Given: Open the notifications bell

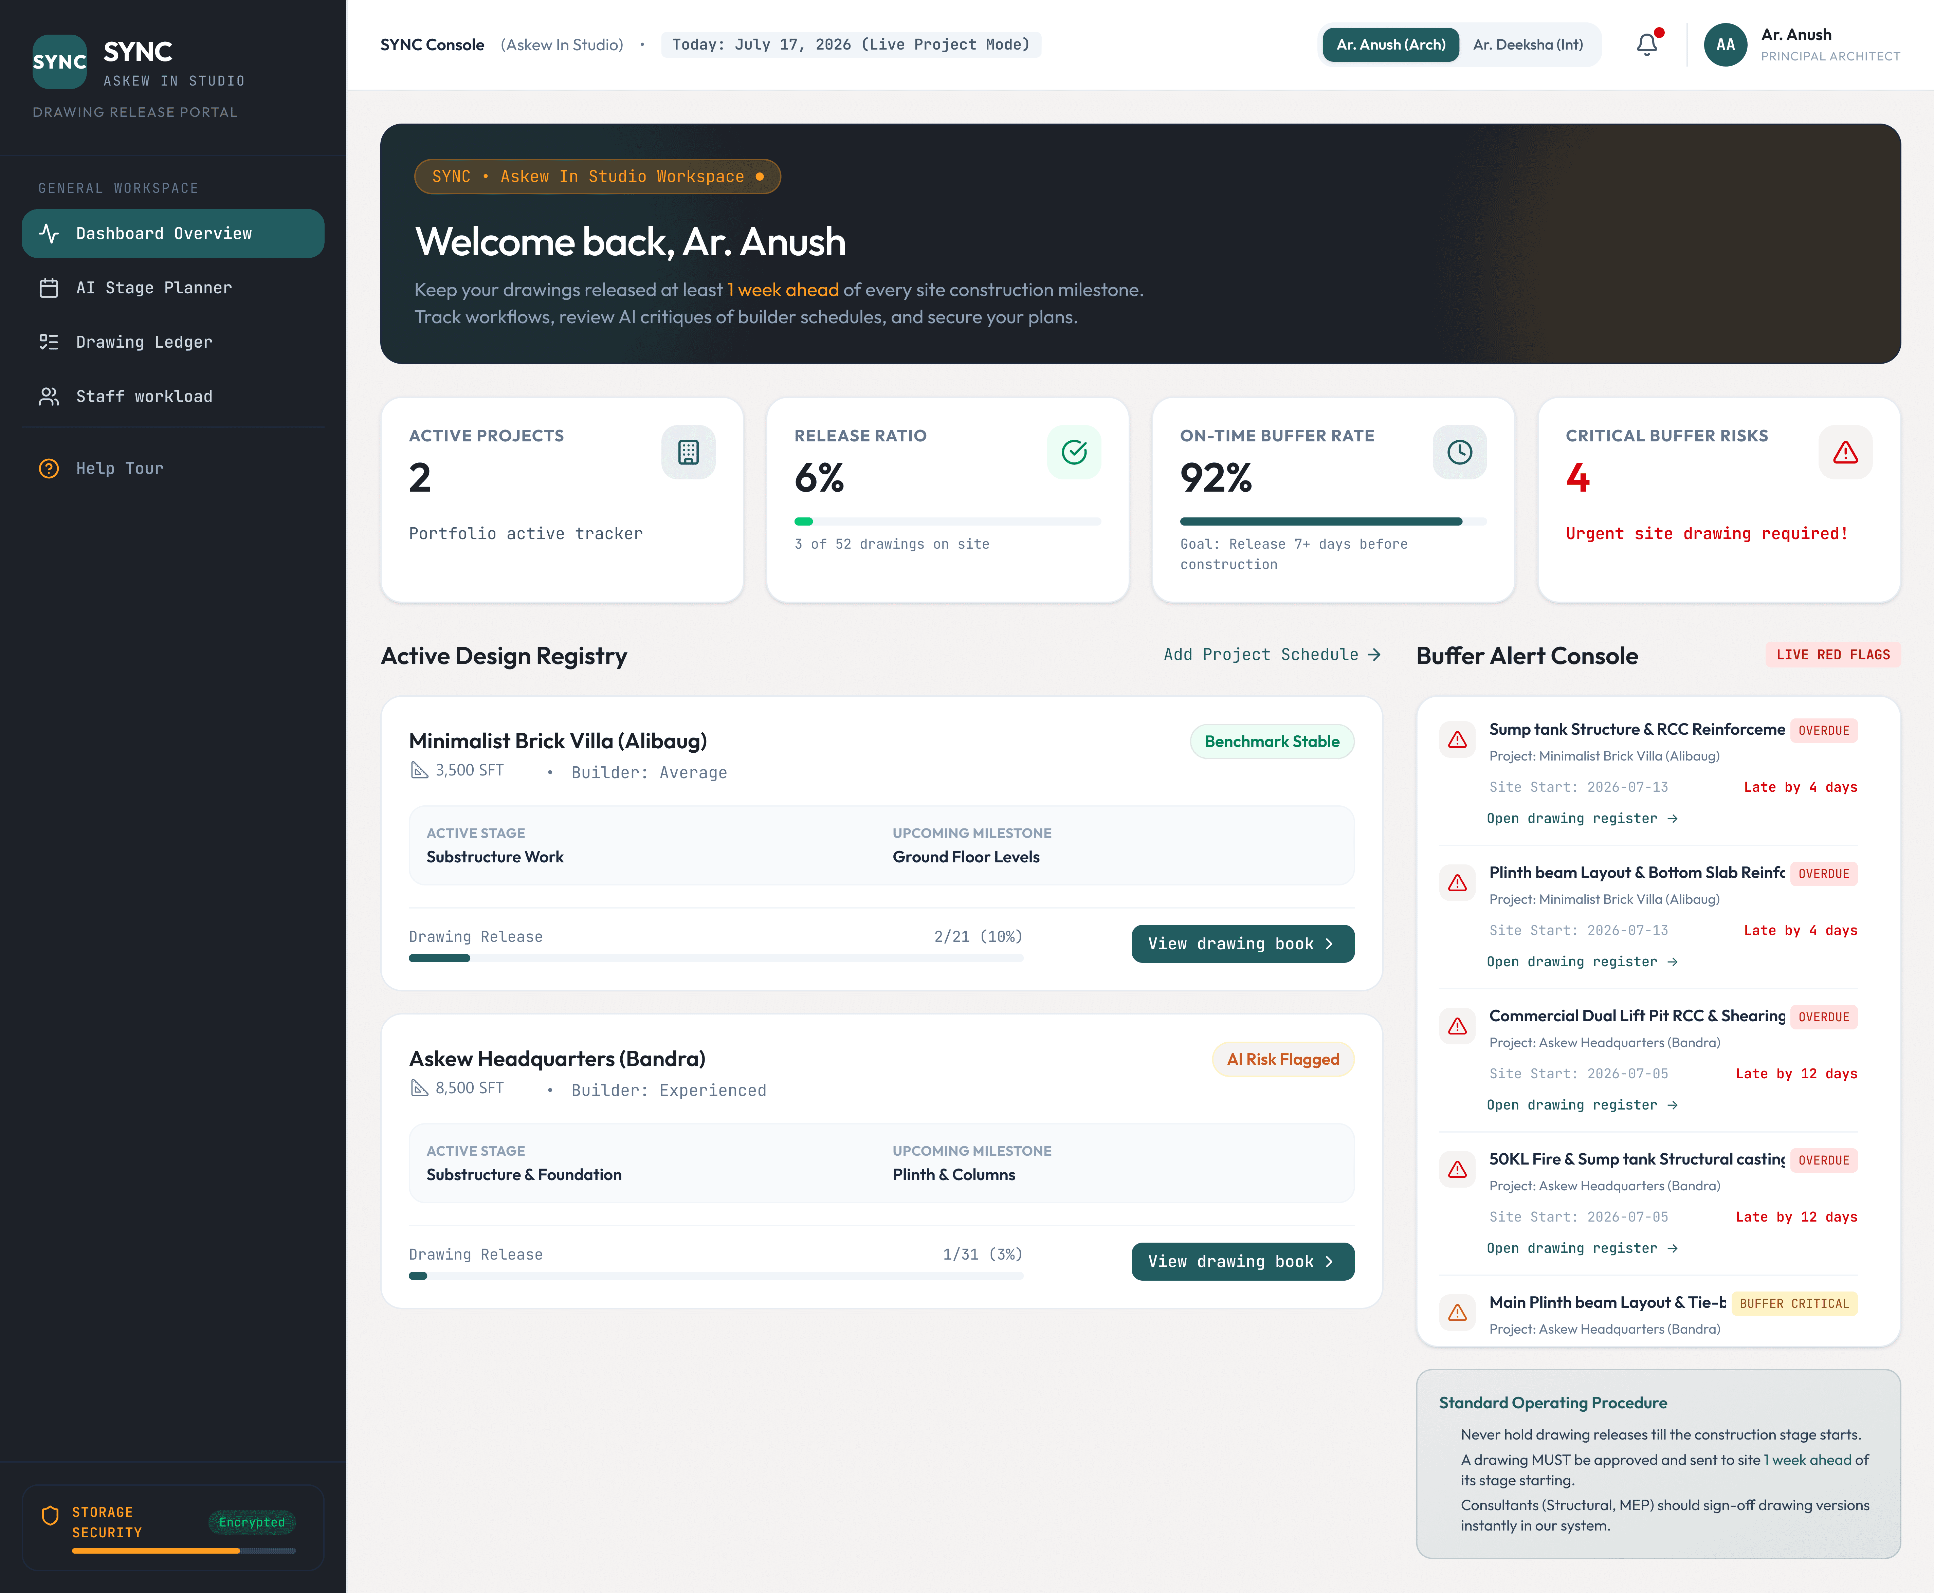Looking at the screenshot, I should point(1647,44).
